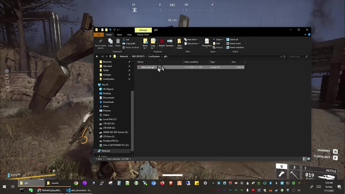Screen dimensions: 345x194
Task: Open Downloads in the navigation pane
Action: [x=108, y=102]
